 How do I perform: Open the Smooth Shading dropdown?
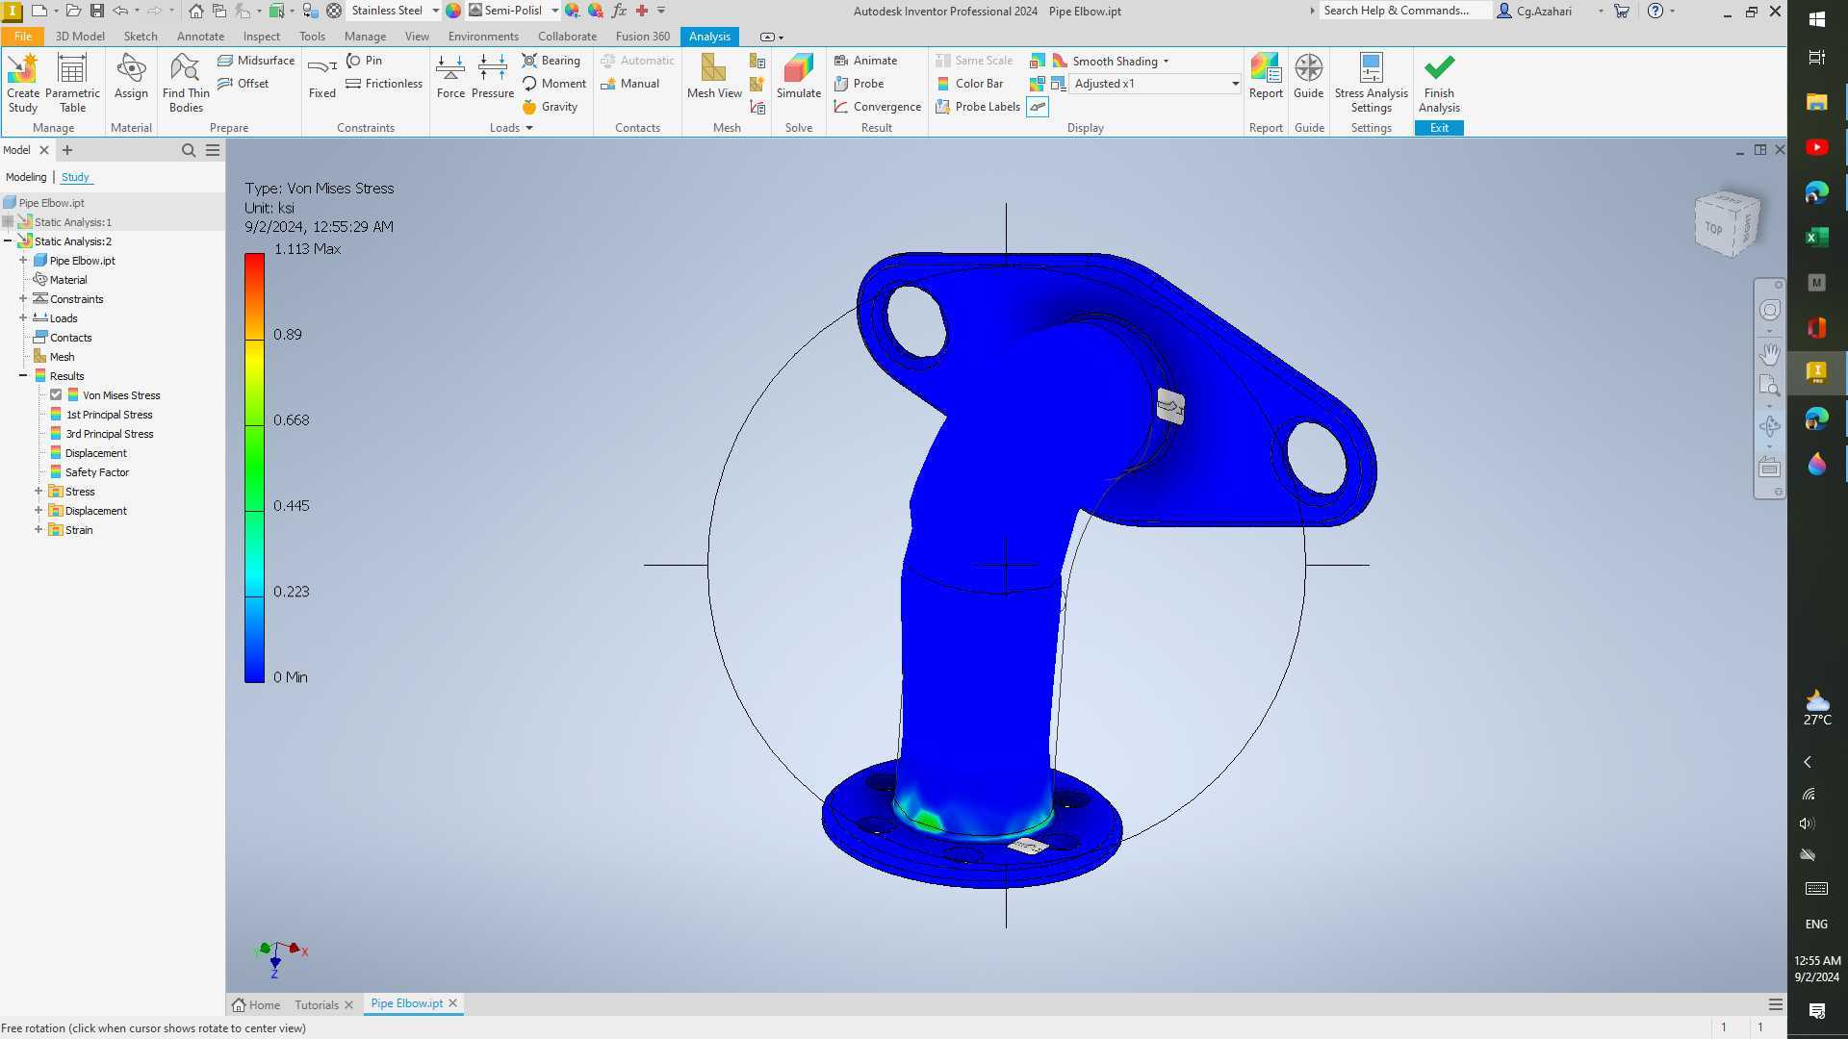[1166, 61]
